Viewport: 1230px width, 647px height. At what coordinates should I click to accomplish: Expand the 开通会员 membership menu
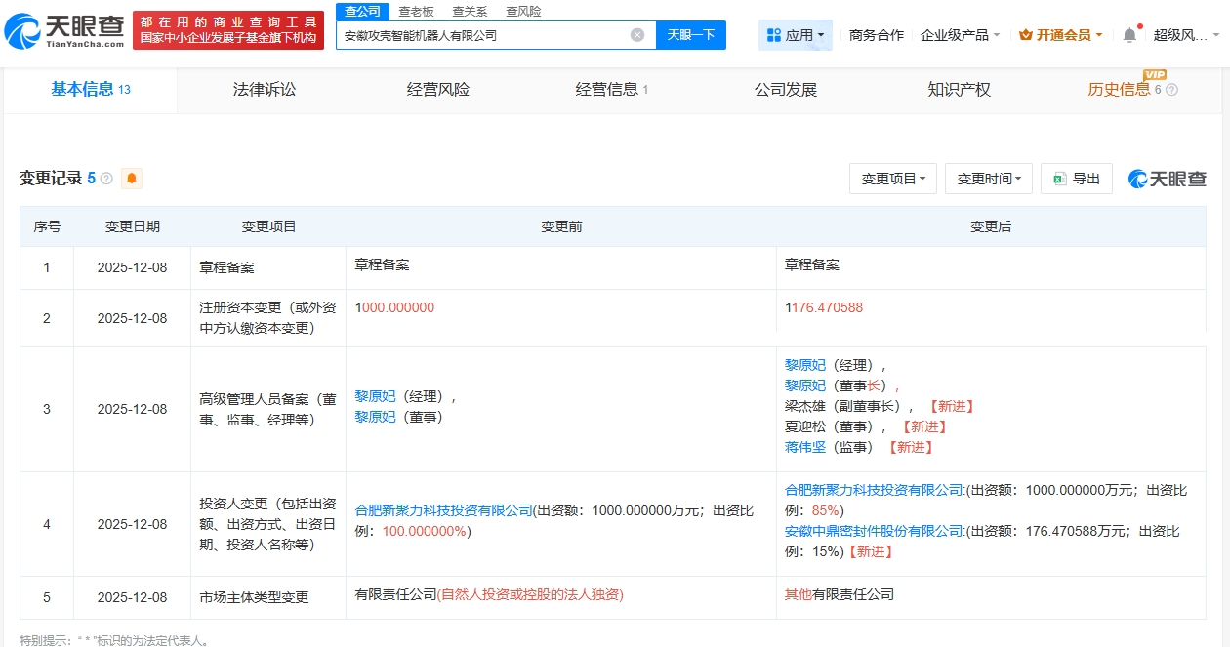click(1060, 35)
